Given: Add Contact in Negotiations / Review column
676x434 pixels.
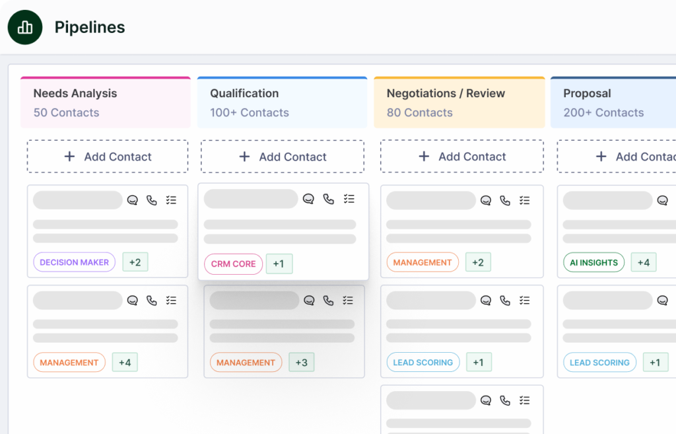Looking at the screenshot, I should tap(461, 157).
